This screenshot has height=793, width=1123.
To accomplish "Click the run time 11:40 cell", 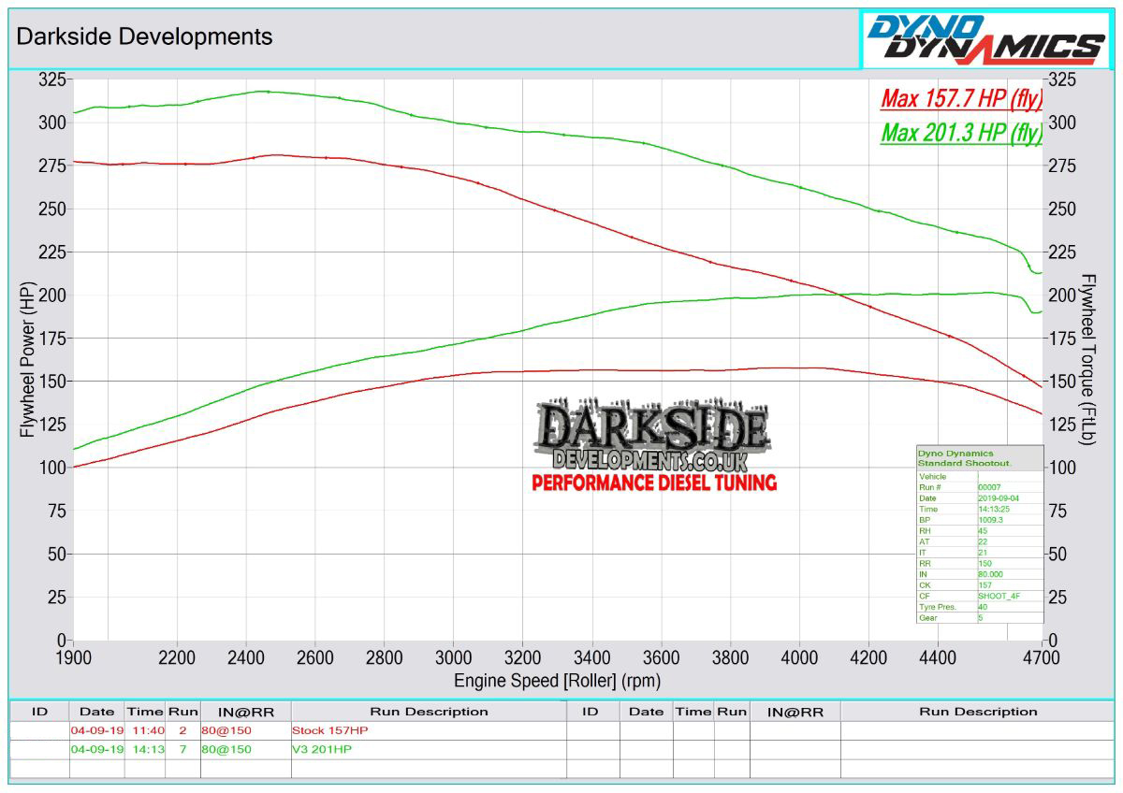I will pos(144,730).
